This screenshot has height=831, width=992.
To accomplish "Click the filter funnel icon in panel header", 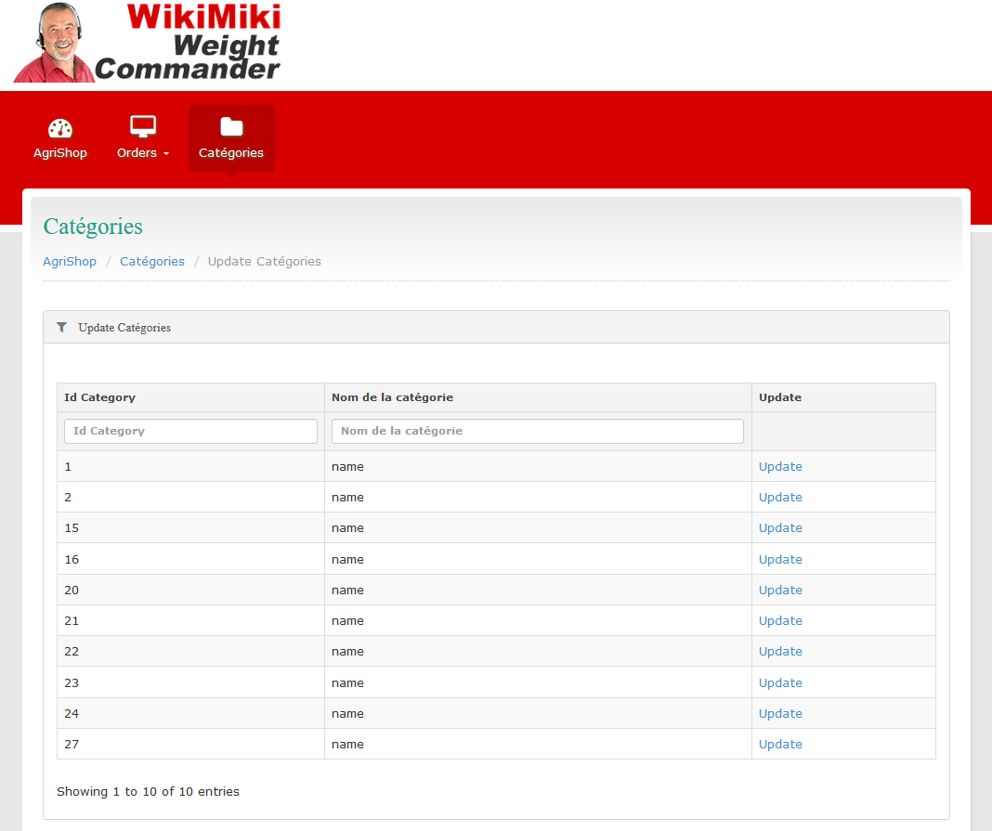I will 61,327.
